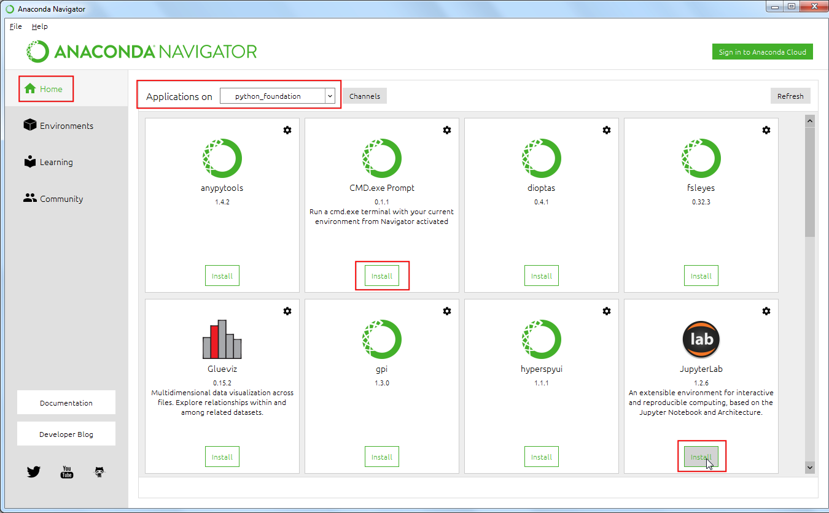The image size is (829, 513).
Task: Click the Glueviz version text 0.15.2
Action: pos(222,382)
